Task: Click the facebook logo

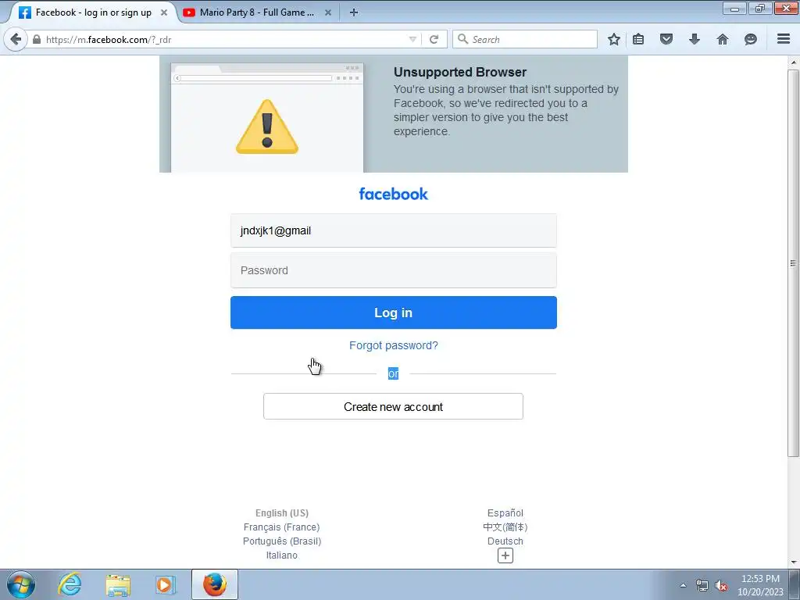Action: [394, 194]
